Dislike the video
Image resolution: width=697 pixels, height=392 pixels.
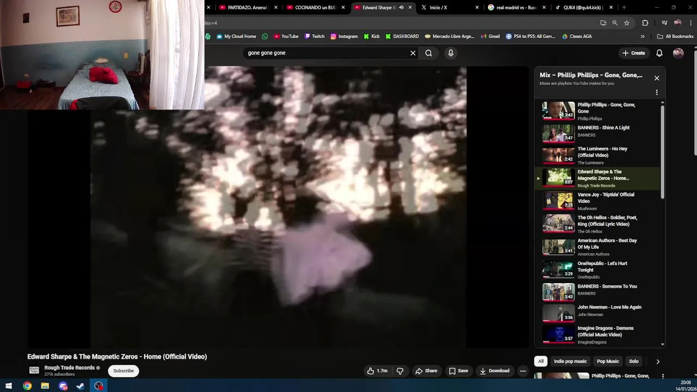pyautogui.click(x=400, y=371)
